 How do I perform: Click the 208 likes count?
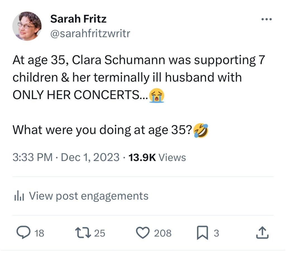pos(163,233)
